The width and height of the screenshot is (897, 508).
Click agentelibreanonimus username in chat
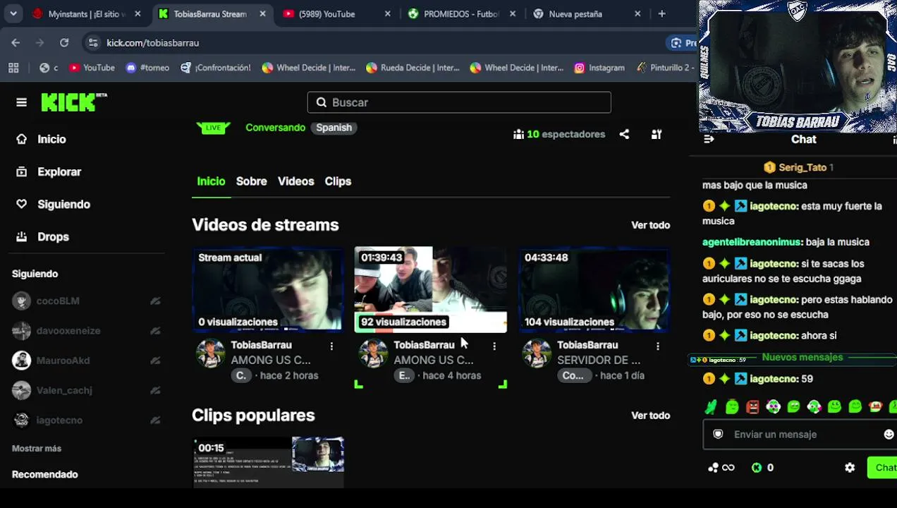(752, 242)
